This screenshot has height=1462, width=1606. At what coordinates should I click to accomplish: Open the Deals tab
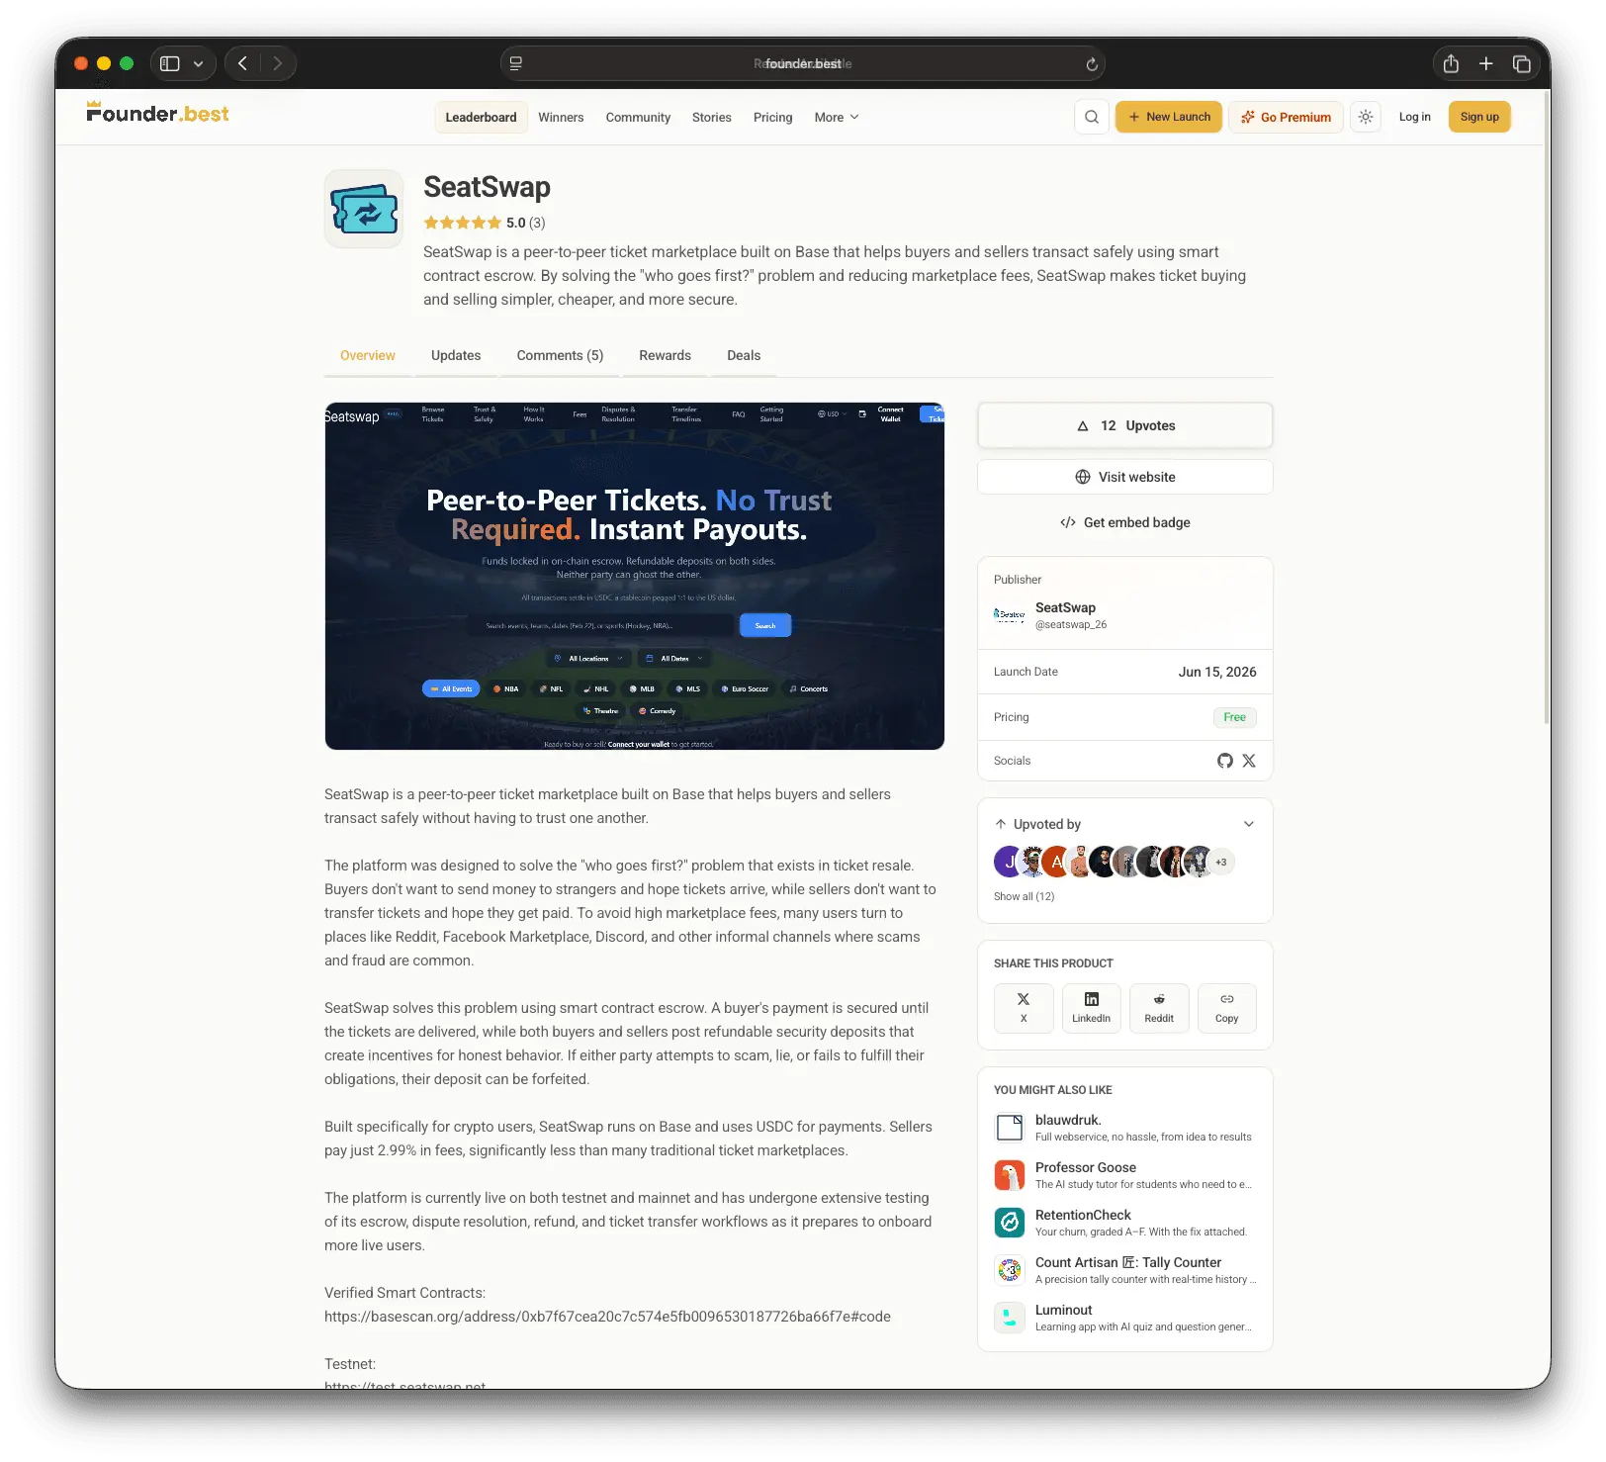click(744, 355)
